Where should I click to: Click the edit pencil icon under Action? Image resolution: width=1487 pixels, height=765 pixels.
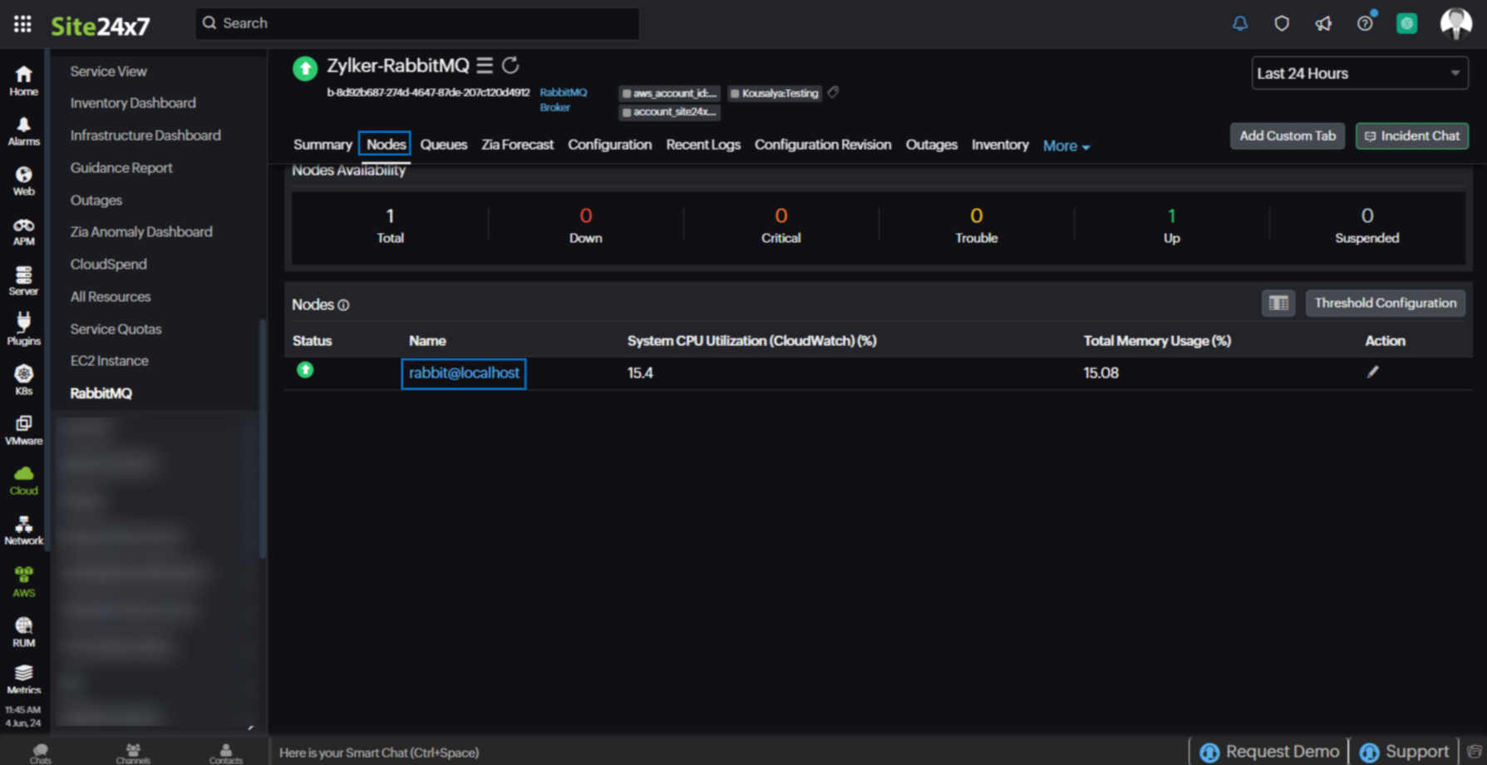click(1373, 372)
